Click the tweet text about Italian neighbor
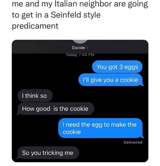 [x=80, y=15]
